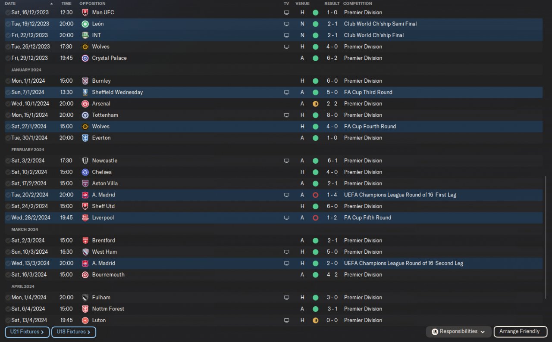552x342 pixels.
Task: Click the Crystal Palace club badge
Action: click(x=85, y=58)
